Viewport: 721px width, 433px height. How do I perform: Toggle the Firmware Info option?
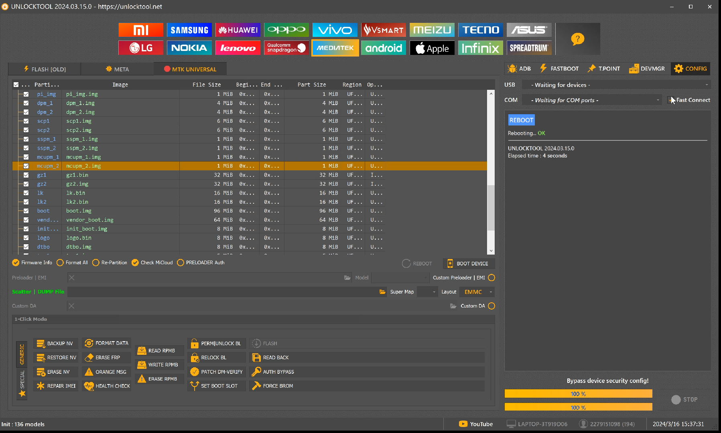(32, 263)
